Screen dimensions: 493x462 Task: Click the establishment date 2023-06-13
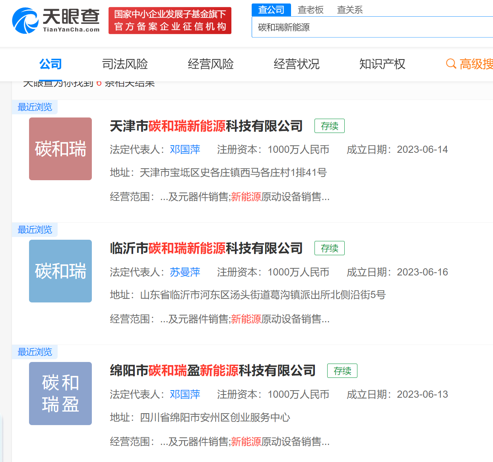point(422,394)
